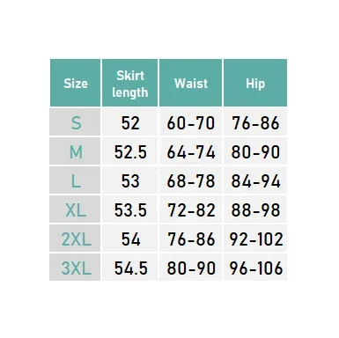Screen dimensions: 339x338
Task: Select the M size row label
Action: coord(75,151)
